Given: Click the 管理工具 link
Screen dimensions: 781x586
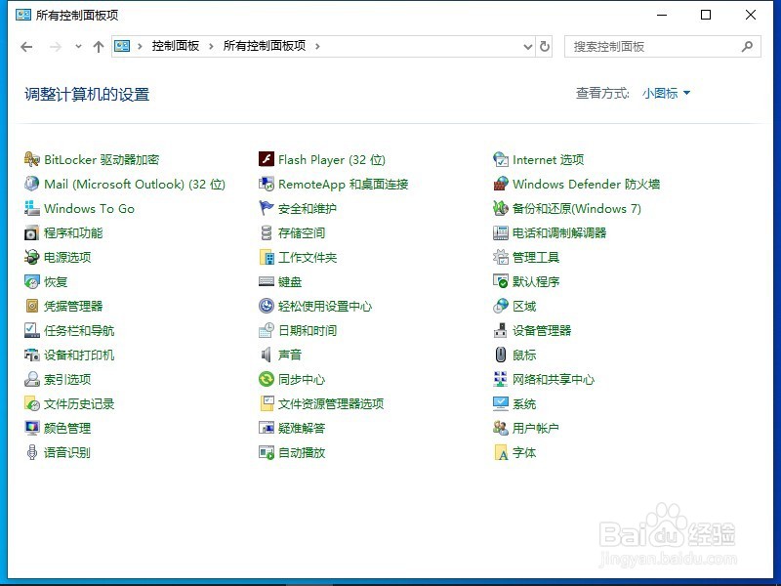Looking at the screenshot, I should tap(536, 257).
